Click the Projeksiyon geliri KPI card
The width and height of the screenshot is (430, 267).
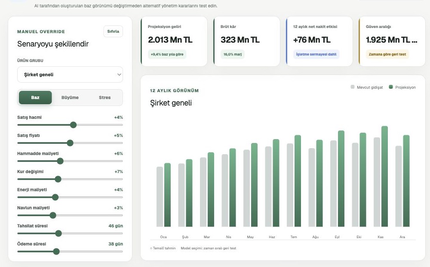(x=174, y=41)
